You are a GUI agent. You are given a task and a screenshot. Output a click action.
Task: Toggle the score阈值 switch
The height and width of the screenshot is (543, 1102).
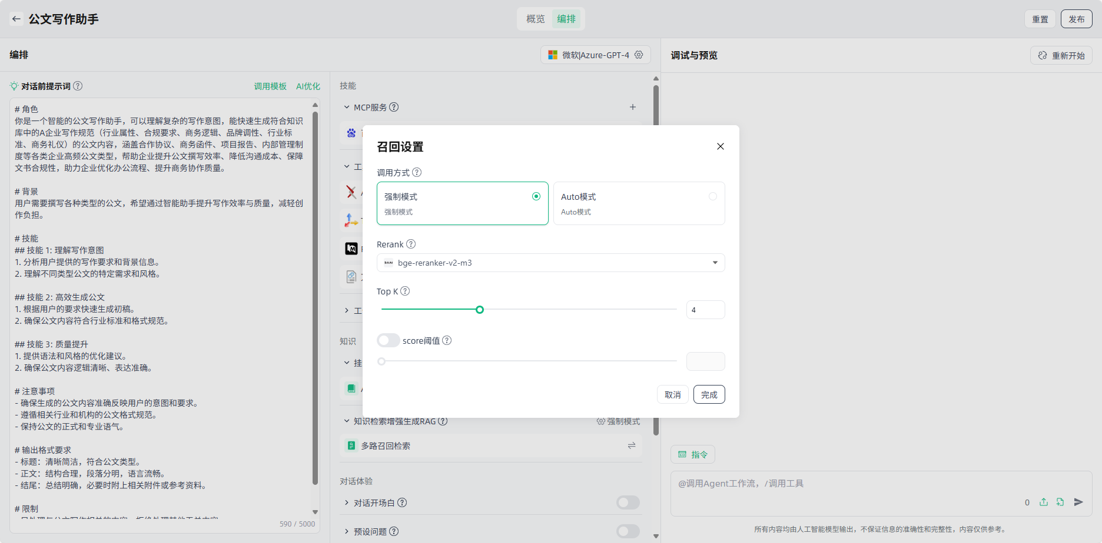(x=389, y=340)
